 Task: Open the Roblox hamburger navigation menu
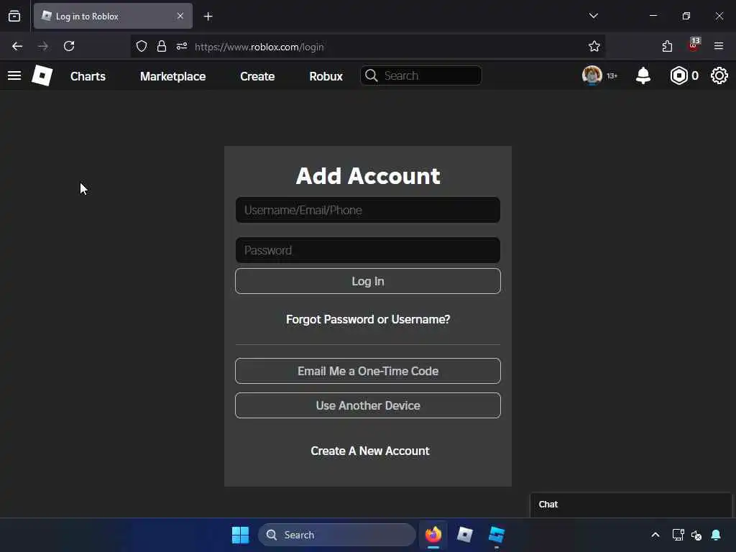(x=14, y=75)
